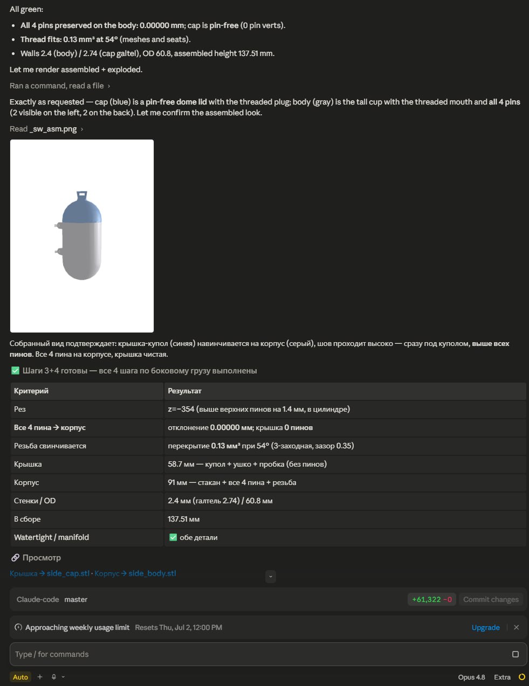Click the stop square icon in input

click(x=515, y=654)
